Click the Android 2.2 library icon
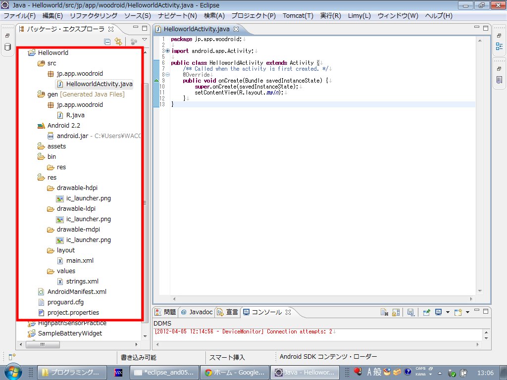The image size is (507, 380). [x=41, y=126]
